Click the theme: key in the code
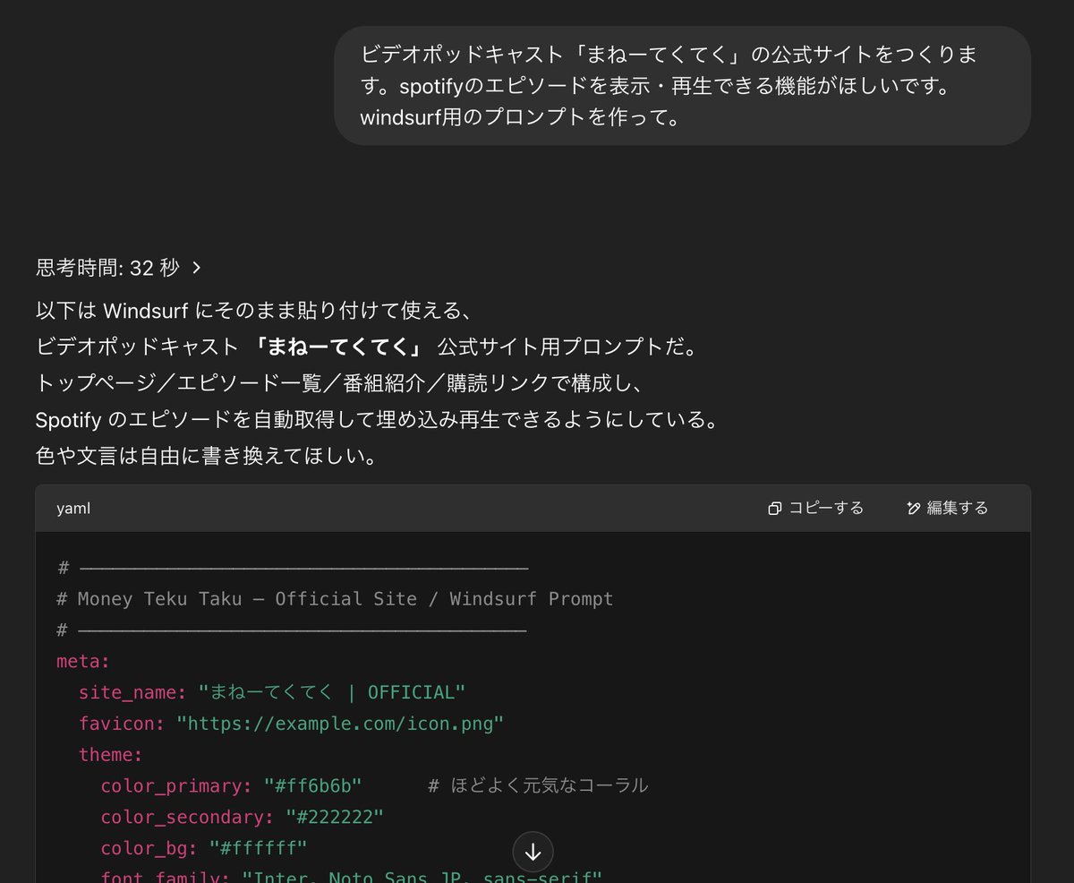Viewport: 1074px width, 883px height. coord(111,754)
